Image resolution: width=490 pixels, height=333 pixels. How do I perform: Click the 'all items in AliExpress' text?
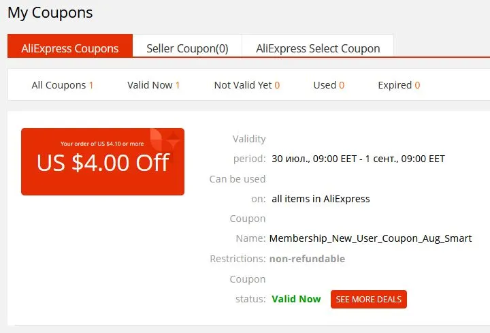(321, 199)
